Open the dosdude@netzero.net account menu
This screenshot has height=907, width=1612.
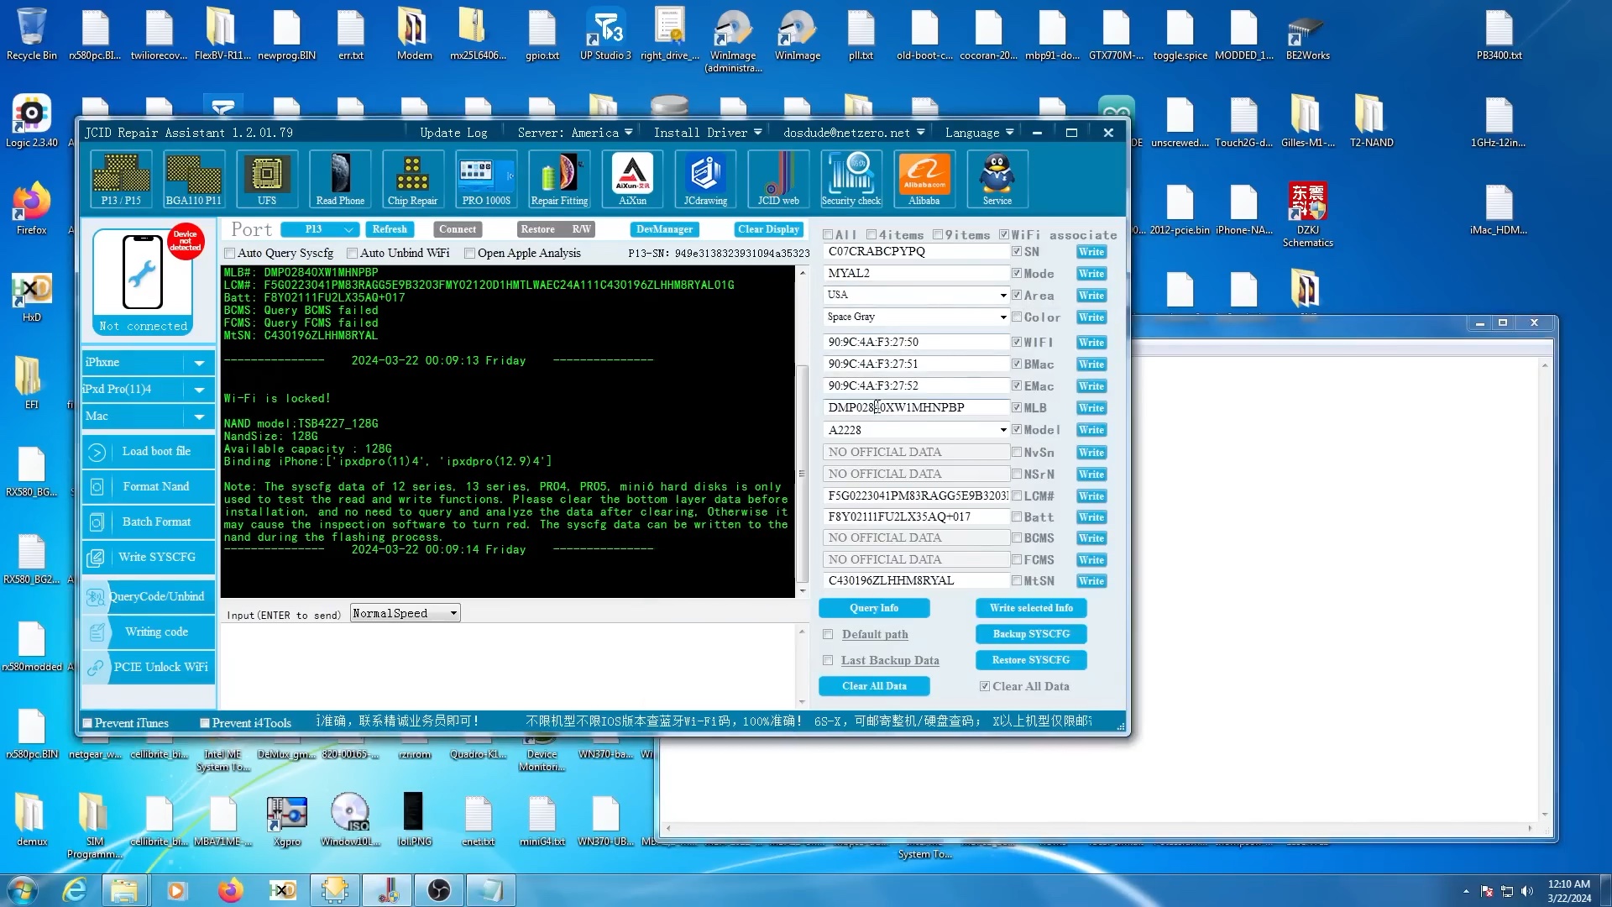click(854, 133)
